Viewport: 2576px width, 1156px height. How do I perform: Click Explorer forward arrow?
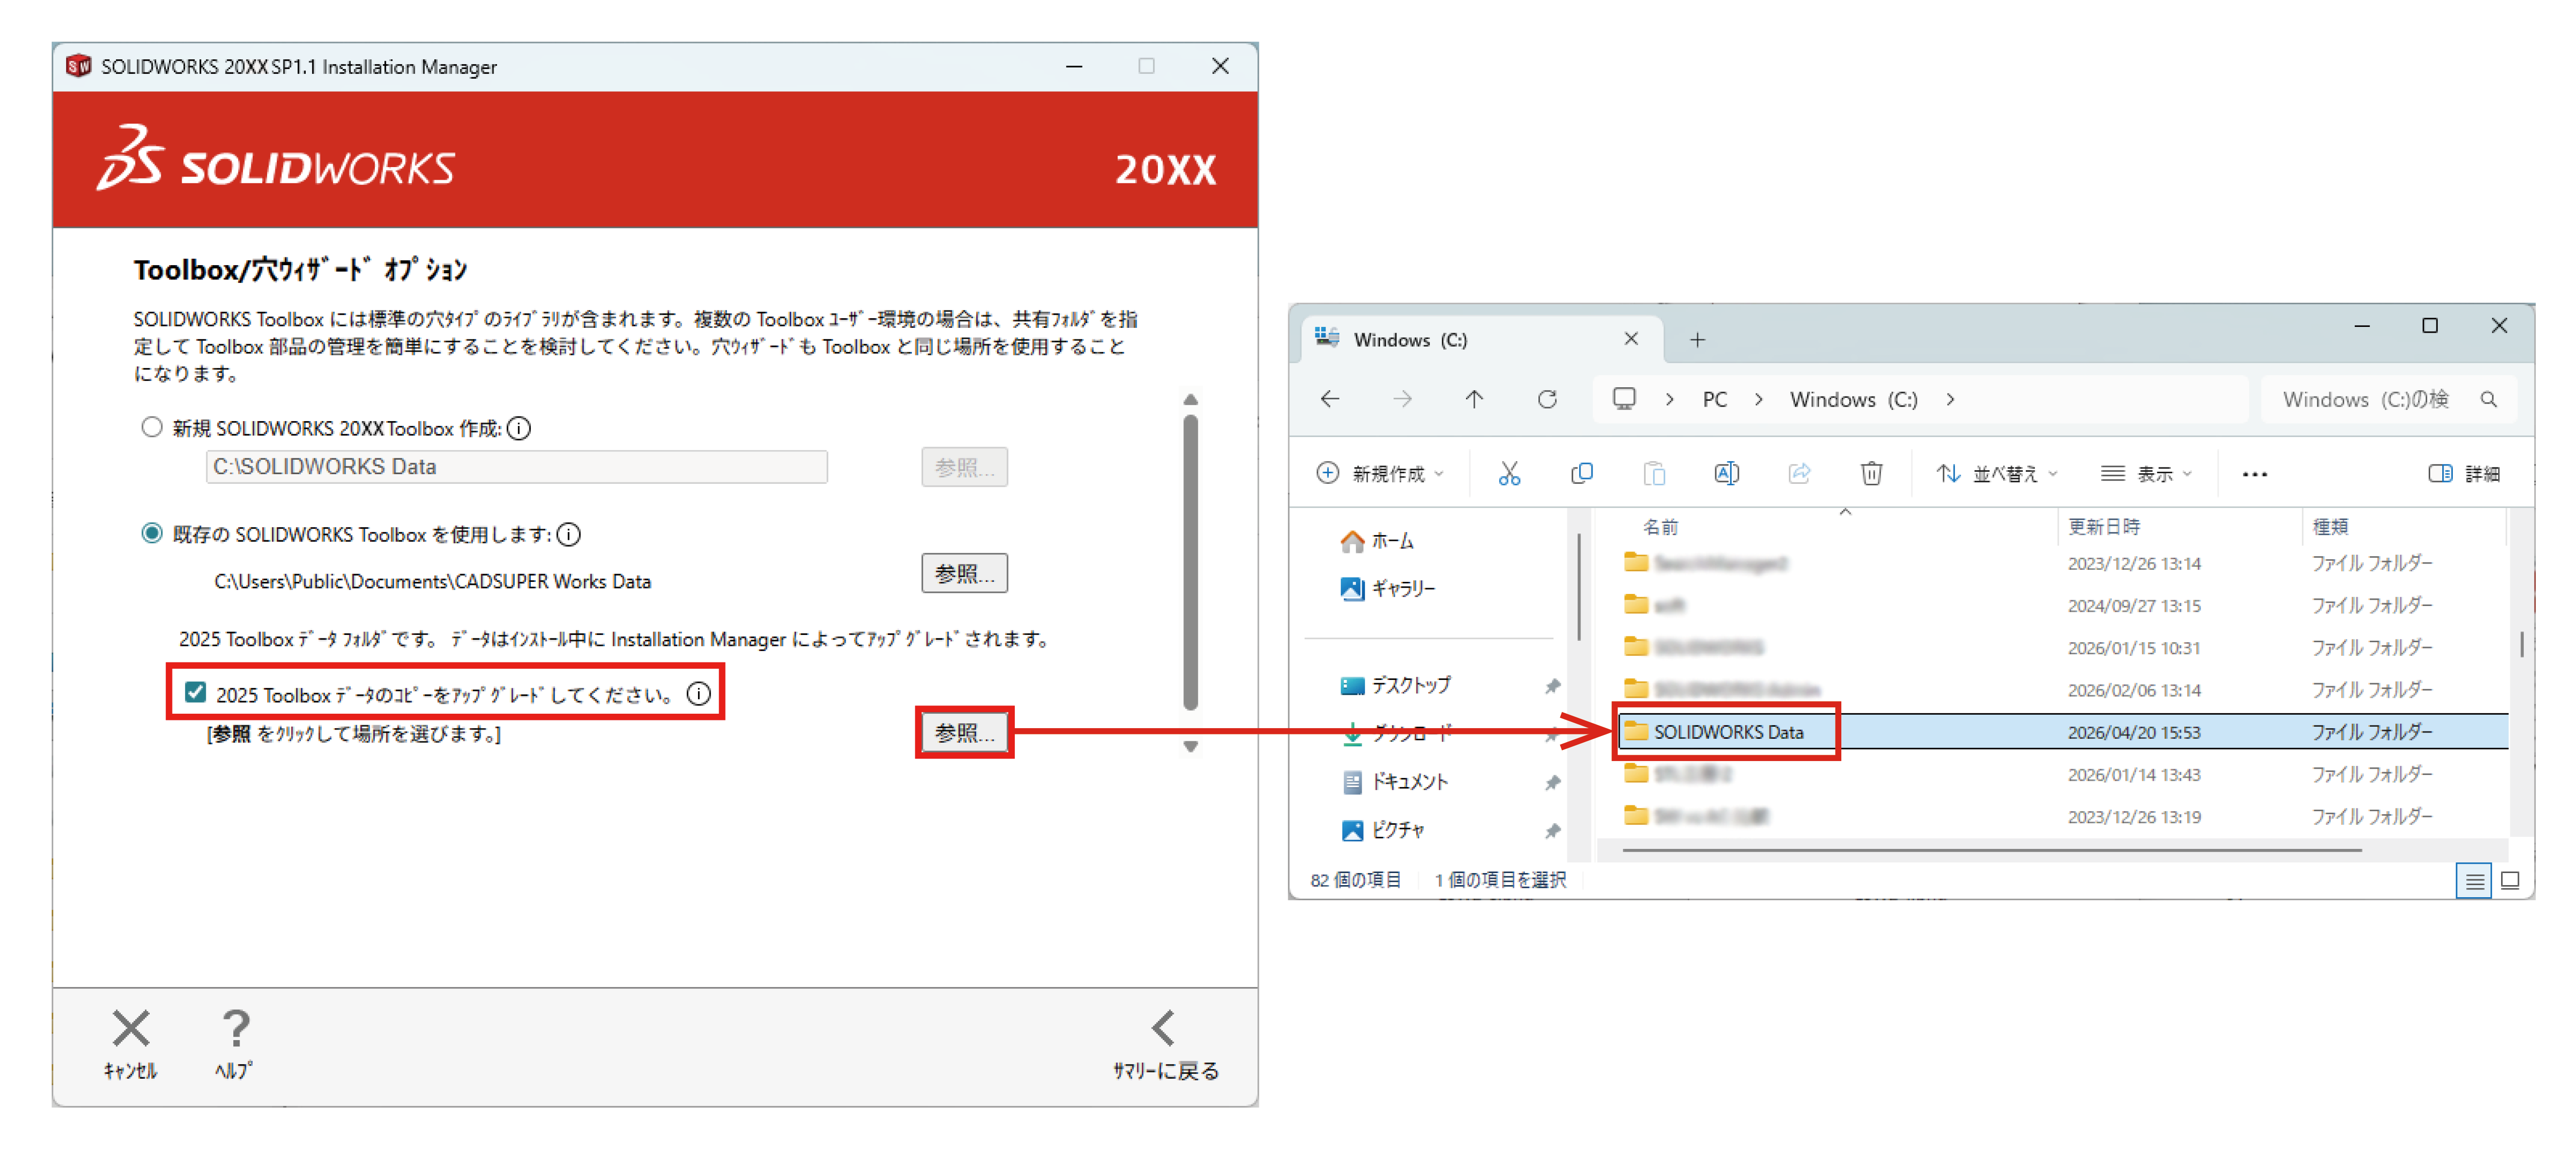pyautogui.click(x=1402, y=399)
